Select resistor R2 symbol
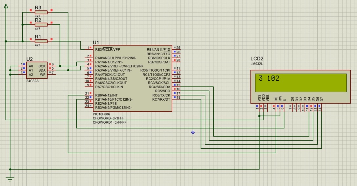357x186 pixels. click(x=41, y=25)
